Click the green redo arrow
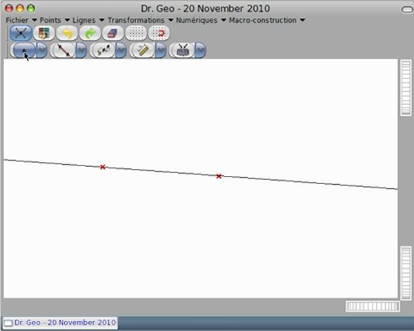This screenshot has width=414, height=331. [90, 33]
